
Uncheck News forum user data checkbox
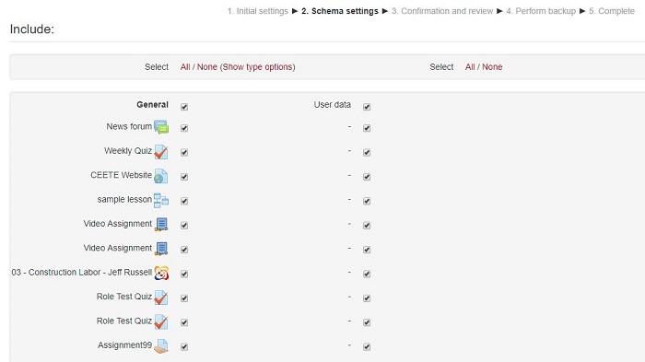pyautogui.click(x=367, y=128)
